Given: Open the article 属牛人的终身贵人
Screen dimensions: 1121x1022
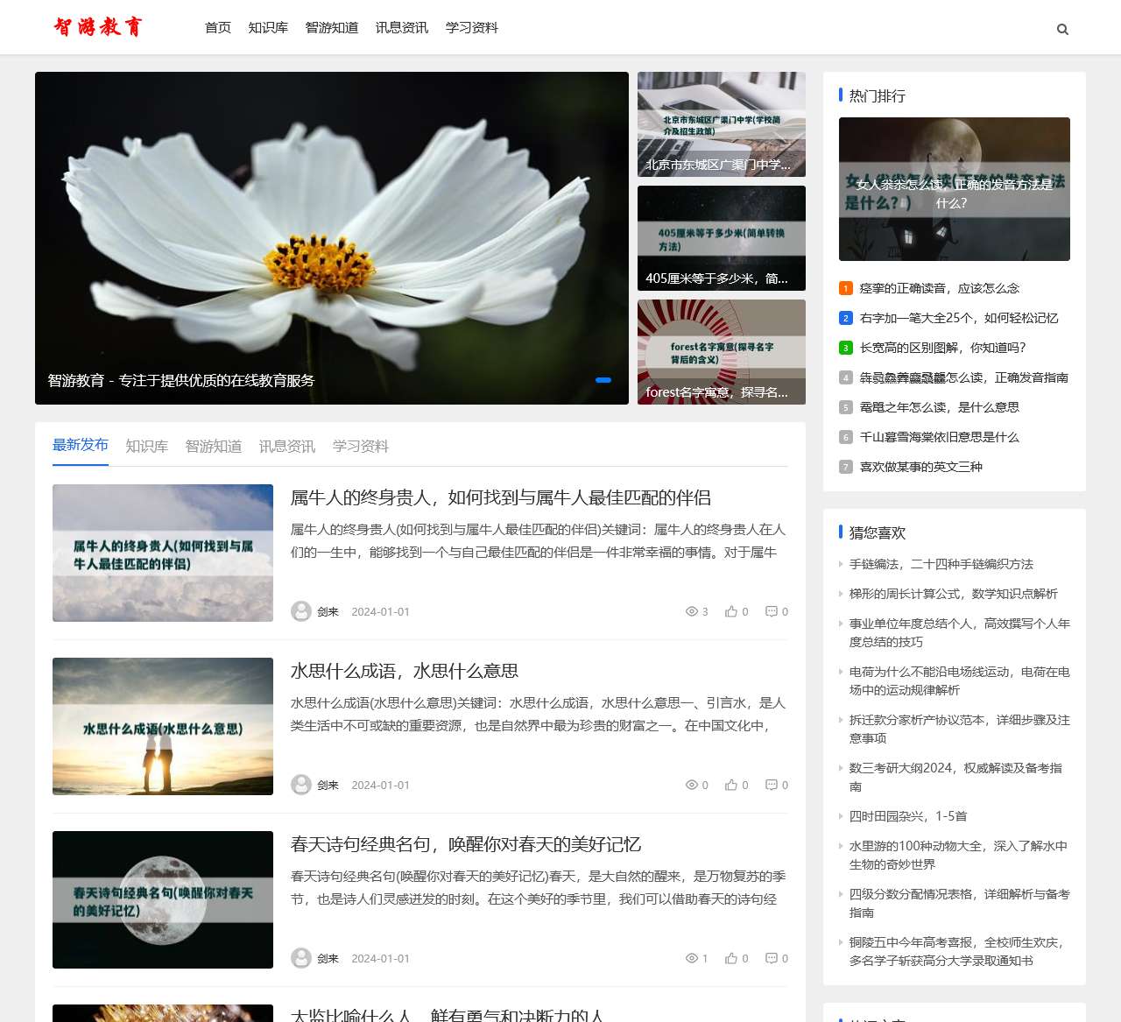Looking at the screenshot, I should [x=502, y=497].
